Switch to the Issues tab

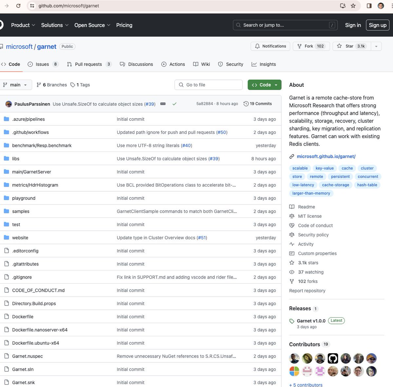(x=43, y=64)
